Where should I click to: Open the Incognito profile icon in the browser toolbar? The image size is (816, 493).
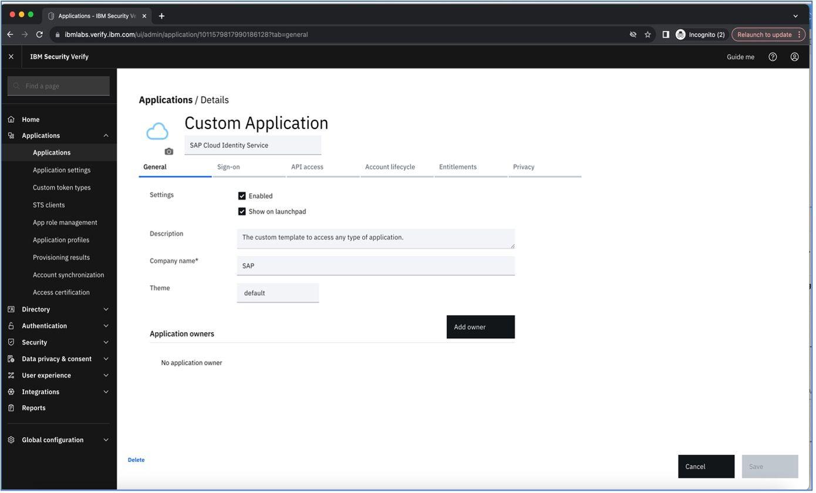[680, 34]
